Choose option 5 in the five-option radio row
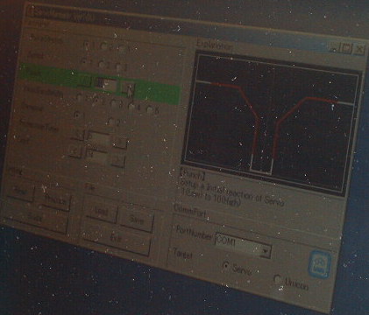 [150, 109]
